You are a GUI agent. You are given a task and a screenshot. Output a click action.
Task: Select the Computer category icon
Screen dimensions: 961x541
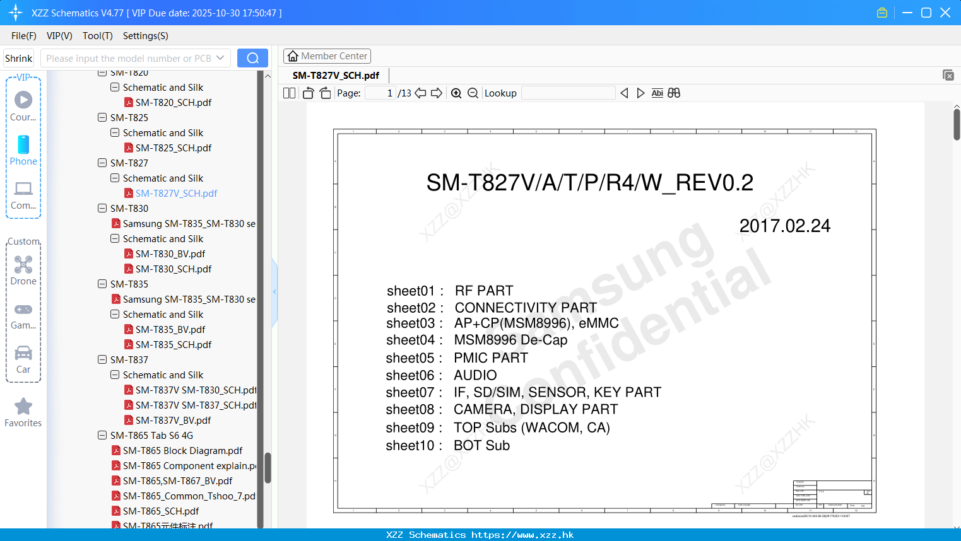23,189
